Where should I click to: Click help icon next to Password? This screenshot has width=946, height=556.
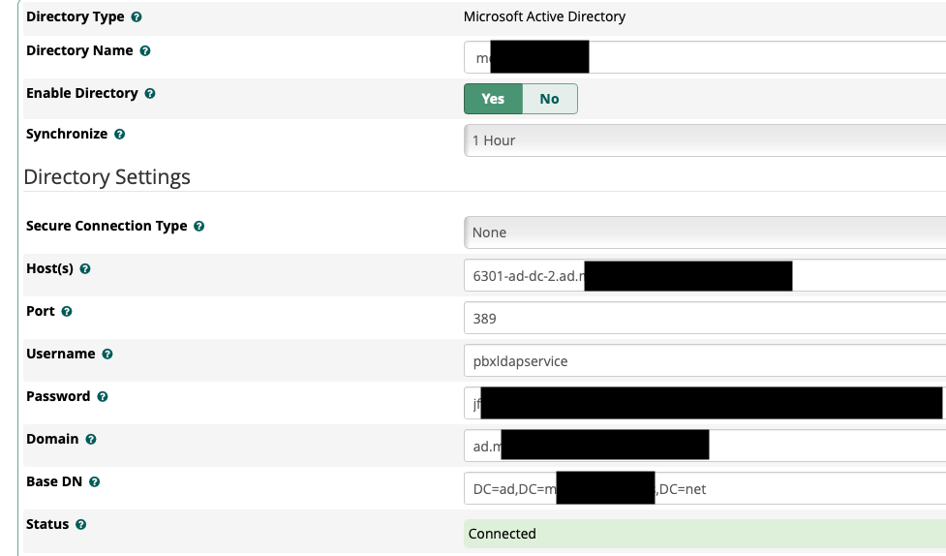(103, 397)
